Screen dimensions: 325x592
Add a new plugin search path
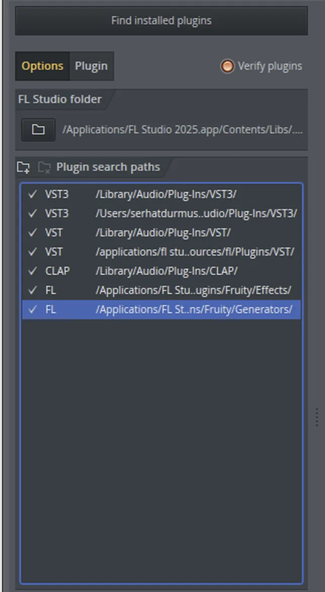click(x=23, y=167)
